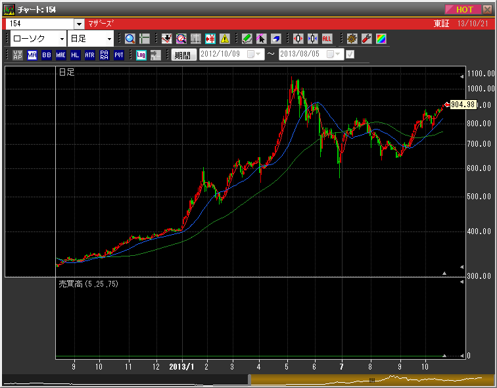The height and width of the screenshot is (388, 497).
Task: Expand the stock code 154 dropdown
Action: click(x=79, y=24)
